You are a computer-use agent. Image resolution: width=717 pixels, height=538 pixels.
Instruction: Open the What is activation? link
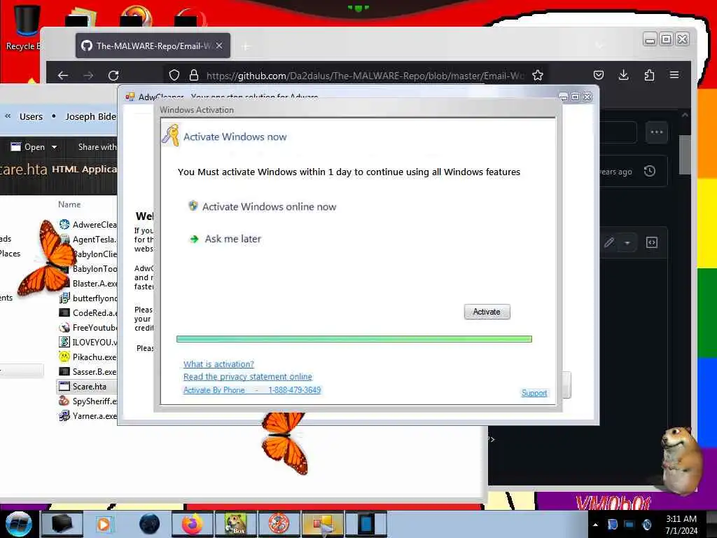click(x=218, y=364)
